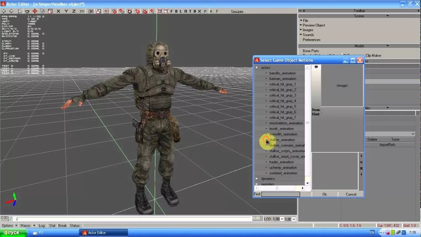
Task: Choose the Select arrow pointer tool
Action: click(20, 11)
